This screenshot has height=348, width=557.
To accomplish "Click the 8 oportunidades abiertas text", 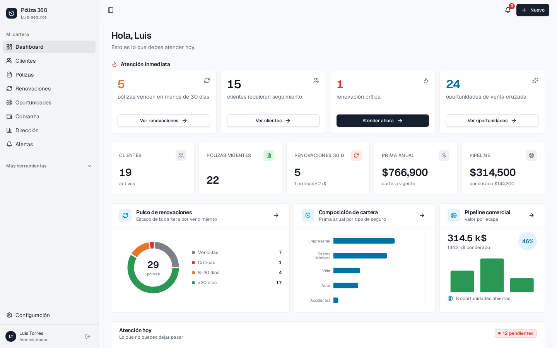I will click(x=483, y=299).
